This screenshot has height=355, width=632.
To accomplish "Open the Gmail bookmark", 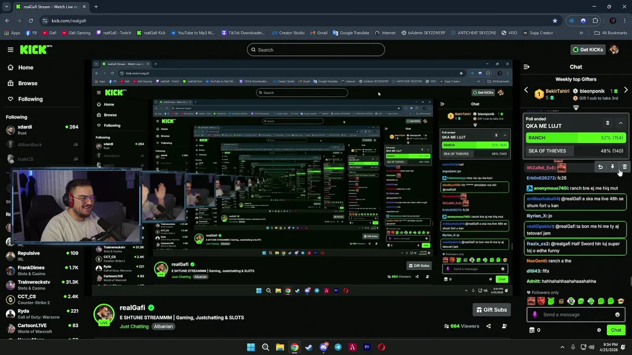I will point(318,33).
